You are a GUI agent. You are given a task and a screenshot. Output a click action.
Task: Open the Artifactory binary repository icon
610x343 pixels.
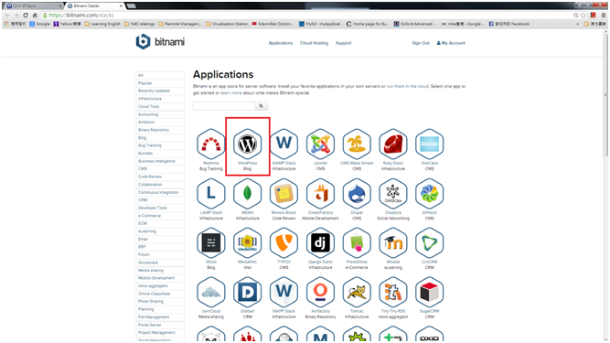coord(320,293)
